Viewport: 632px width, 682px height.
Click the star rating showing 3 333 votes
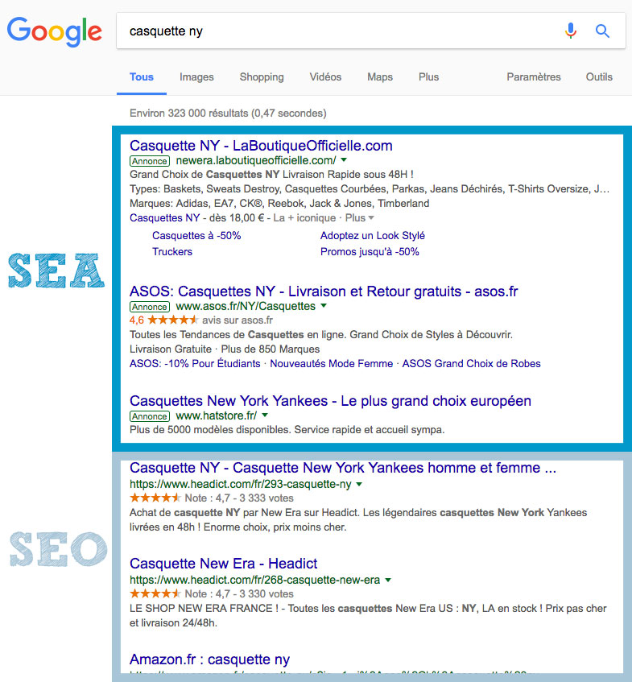pos(155,498)
